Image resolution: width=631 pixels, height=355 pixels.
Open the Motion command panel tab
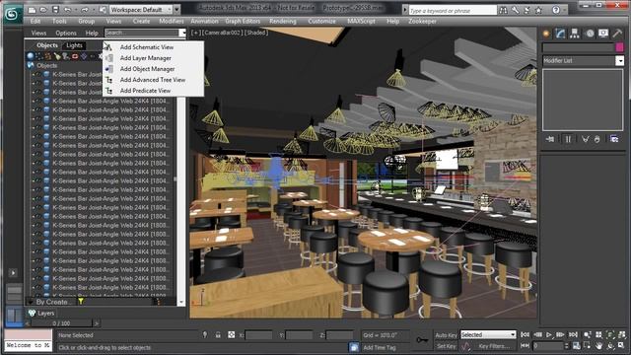tap(590, 34)
